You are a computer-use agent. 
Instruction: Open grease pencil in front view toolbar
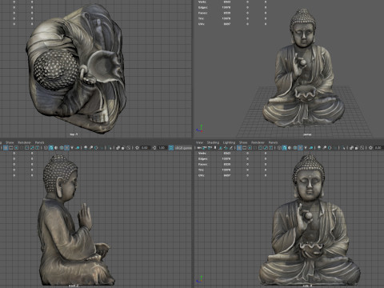tap(231, 148)
